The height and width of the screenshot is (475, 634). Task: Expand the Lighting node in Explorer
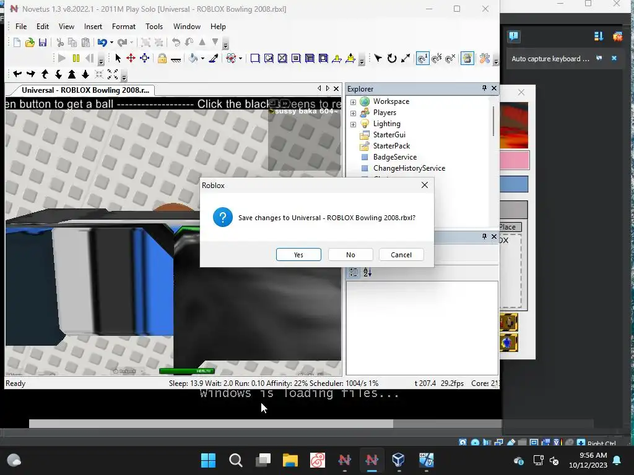click(x=353, y=124)
